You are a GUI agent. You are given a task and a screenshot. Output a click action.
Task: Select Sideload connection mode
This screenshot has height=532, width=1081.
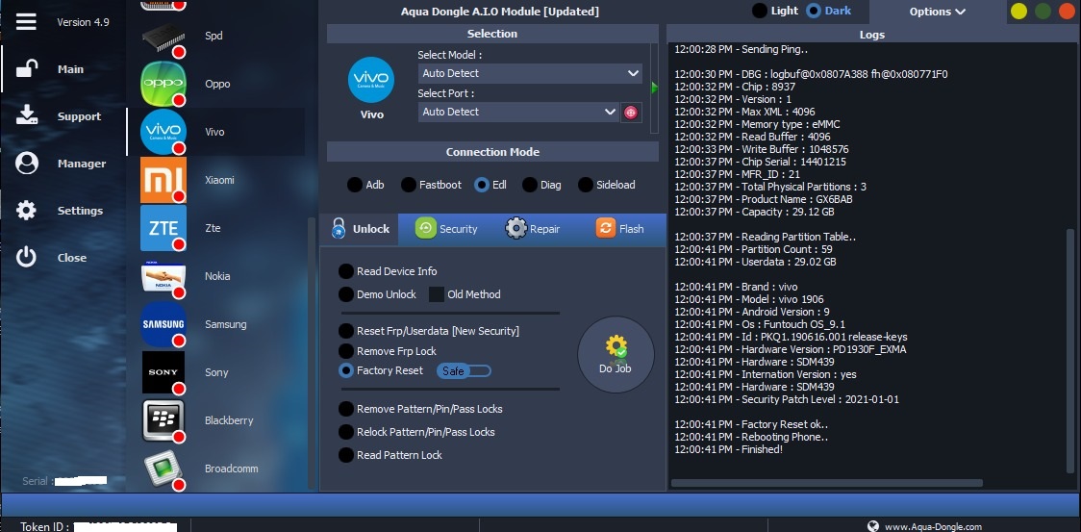[x=606, y=185]
